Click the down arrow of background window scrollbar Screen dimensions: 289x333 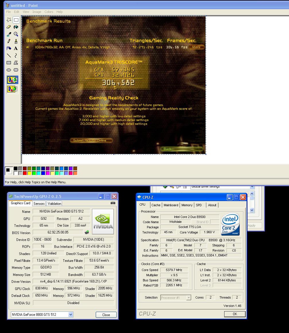[x=252, y=210]
